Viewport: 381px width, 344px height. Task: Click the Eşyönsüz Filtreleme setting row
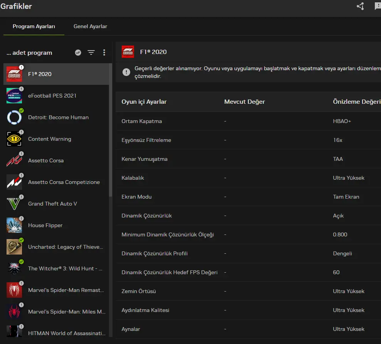click(x=248, y=140)
